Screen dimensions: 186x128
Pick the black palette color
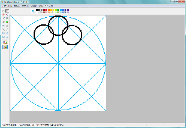click(37, 10)
